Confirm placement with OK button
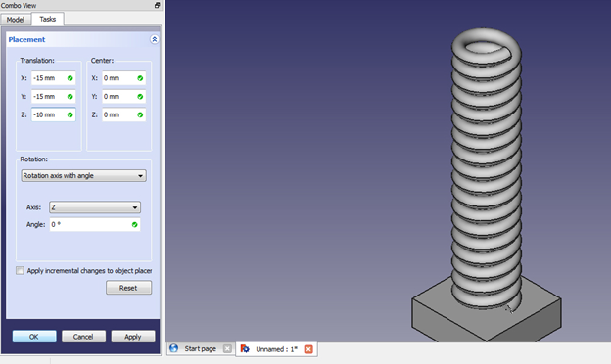611x364 pixels. (34, 337)
